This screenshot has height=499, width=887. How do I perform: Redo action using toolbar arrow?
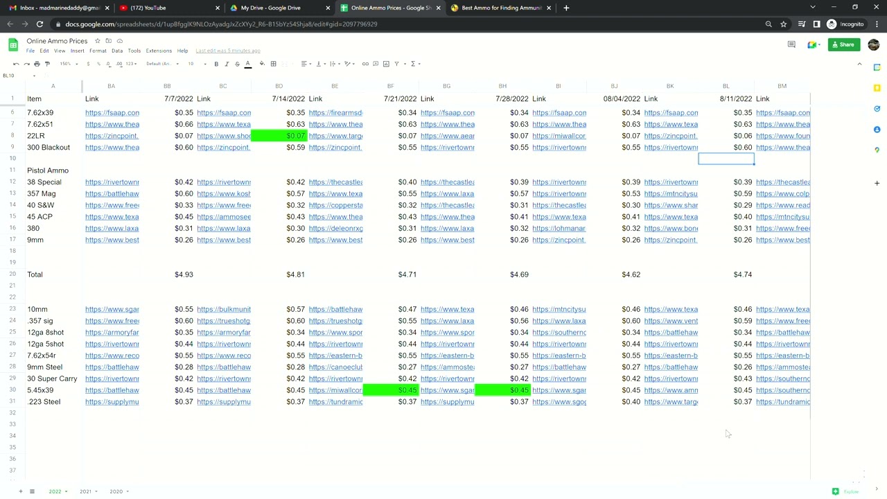click(26, 64)
